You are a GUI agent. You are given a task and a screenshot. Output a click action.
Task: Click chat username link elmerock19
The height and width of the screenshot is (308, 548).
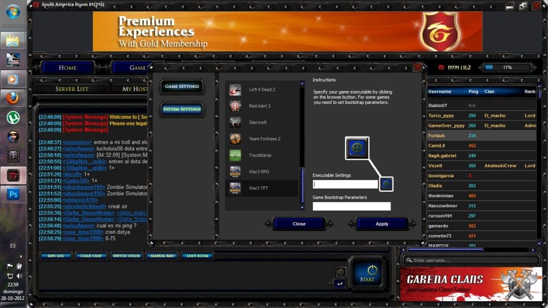click(80, 200)
